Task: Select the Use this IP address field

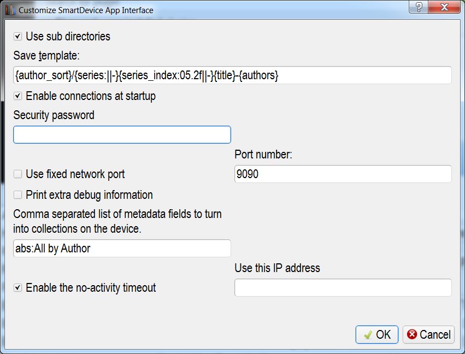Action: (343, 288)
